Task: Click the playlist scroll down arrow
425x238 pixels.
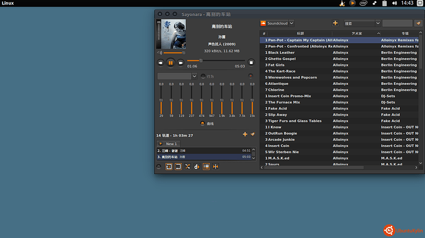Action: (x=254, y=159)
